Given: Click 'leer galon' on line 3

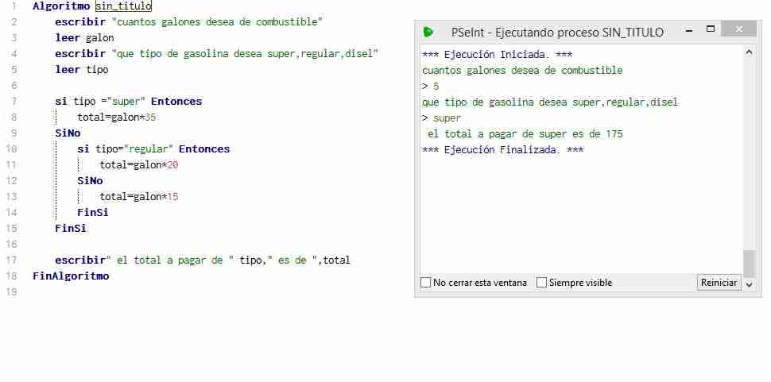Looking at the screenshot, I should point(84,38).
